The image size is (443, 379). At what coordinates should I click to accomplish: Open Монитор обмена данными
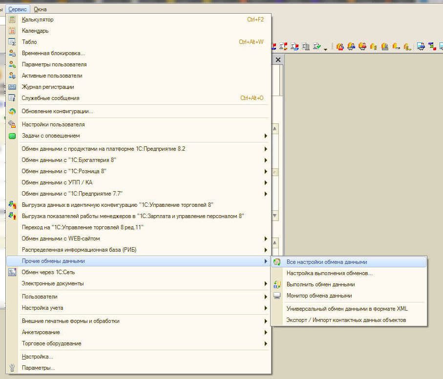tap(319, 296)
